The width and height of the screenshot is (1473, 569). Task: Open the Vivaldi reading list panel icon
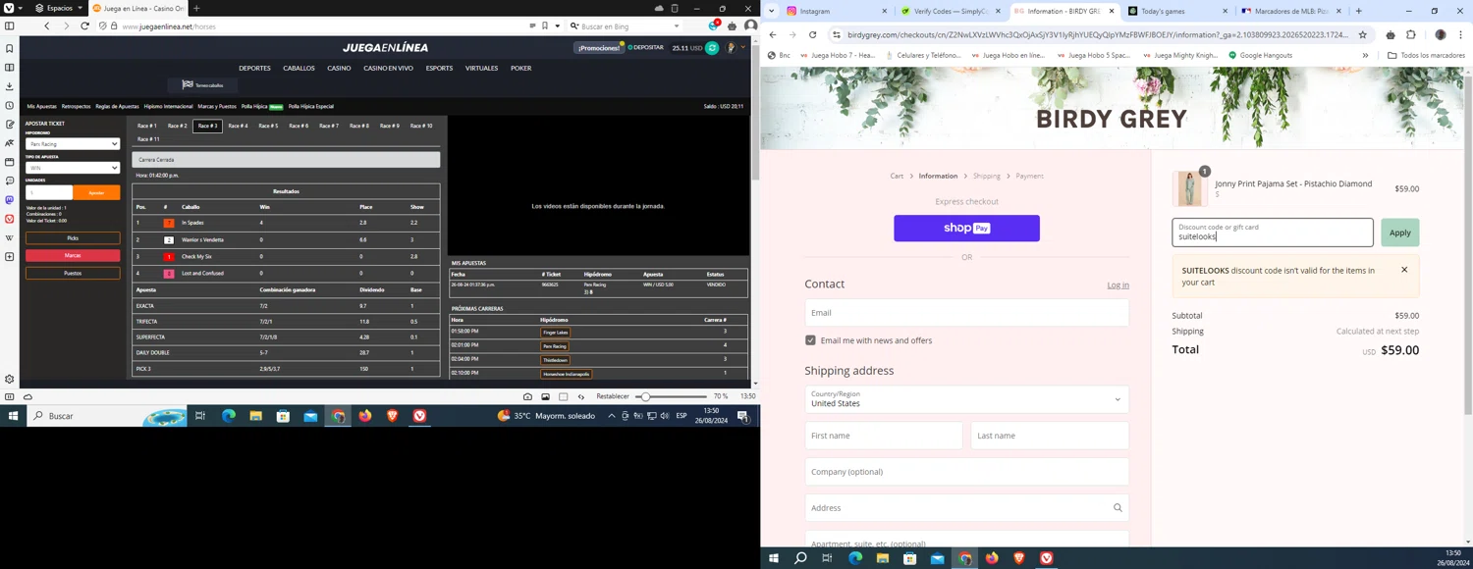10,68
